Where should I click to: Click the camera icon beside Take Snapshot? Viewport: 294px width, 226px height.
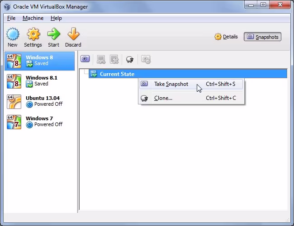[x=144, y=84]
